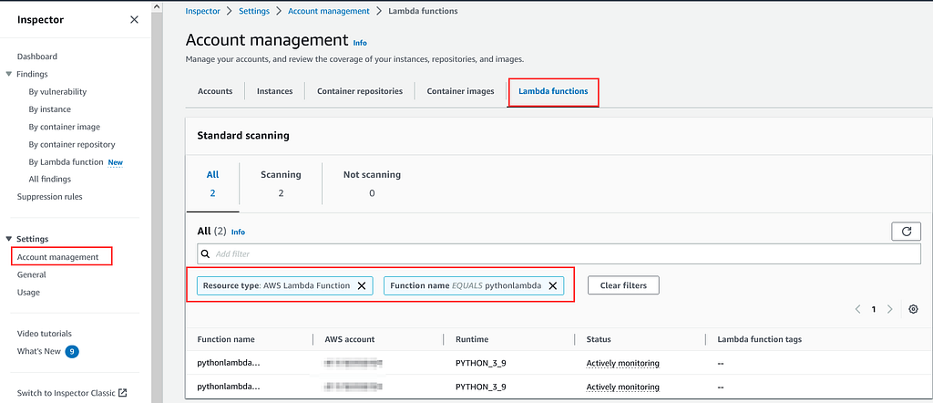Collapse the Settings section in sidebar
The height and width of the screenshot is (403, 933).
point(9,239)
